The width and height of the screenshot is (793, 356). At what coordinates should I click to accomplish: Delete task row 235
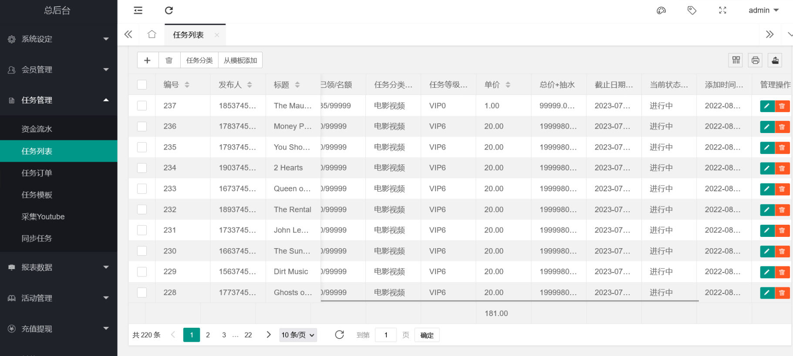782,148
